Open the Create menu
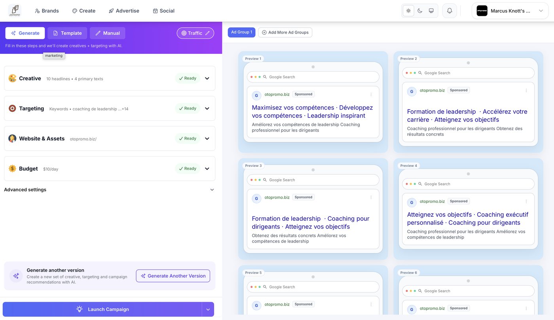 pos(84,11)
